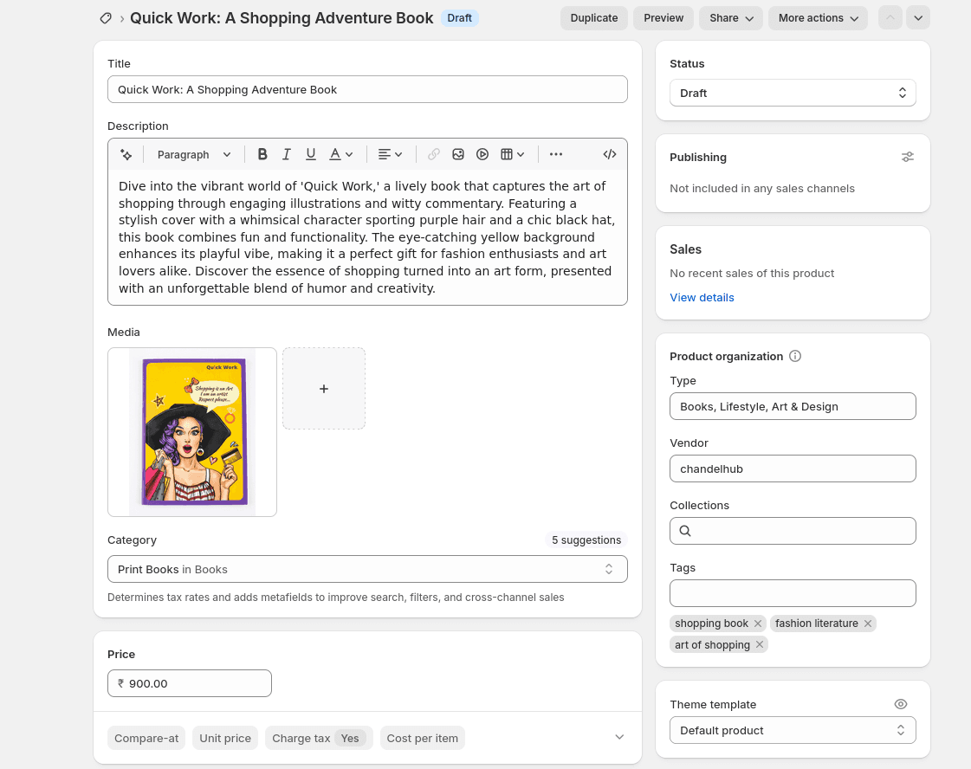Click into the description text body

[367, 237]
